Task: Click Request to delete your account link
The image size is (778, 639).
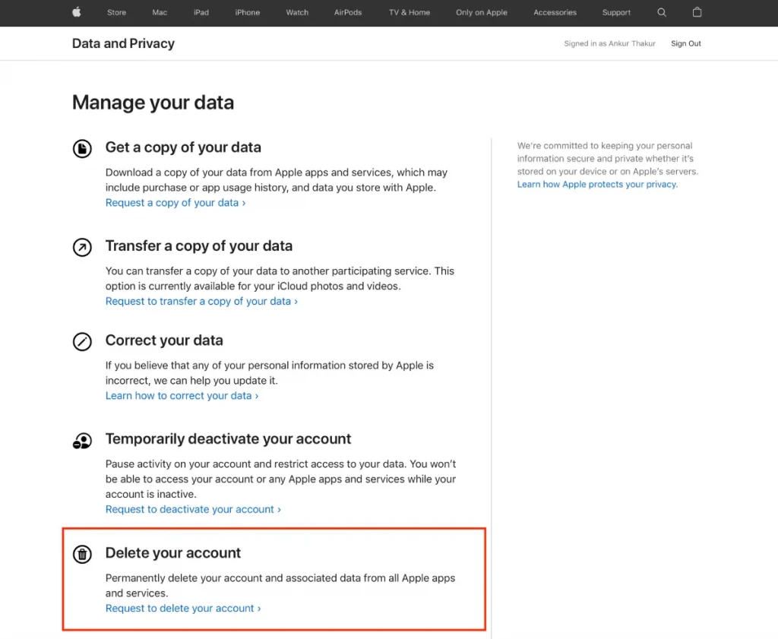Action: point(182,609)
